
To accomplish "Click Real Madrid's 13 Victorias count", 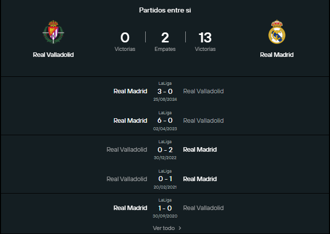I will [205, 38].
